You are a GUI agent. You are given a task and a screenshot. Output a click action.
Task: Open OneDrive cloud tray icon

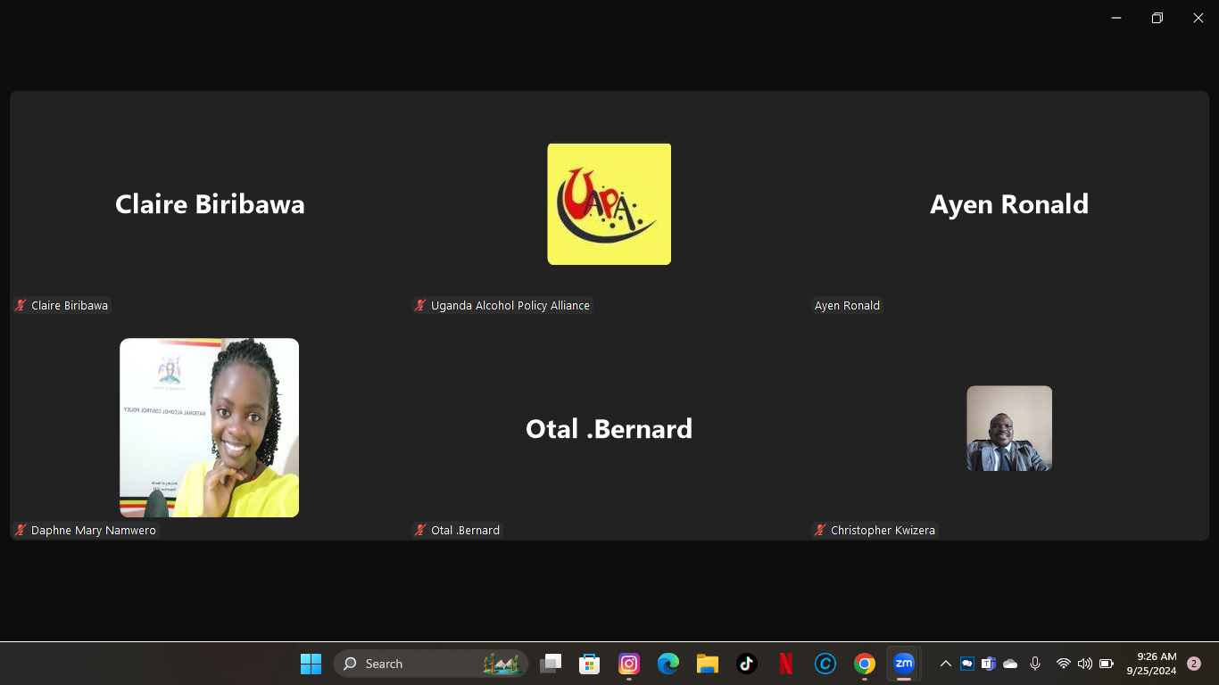[1010, 664]
